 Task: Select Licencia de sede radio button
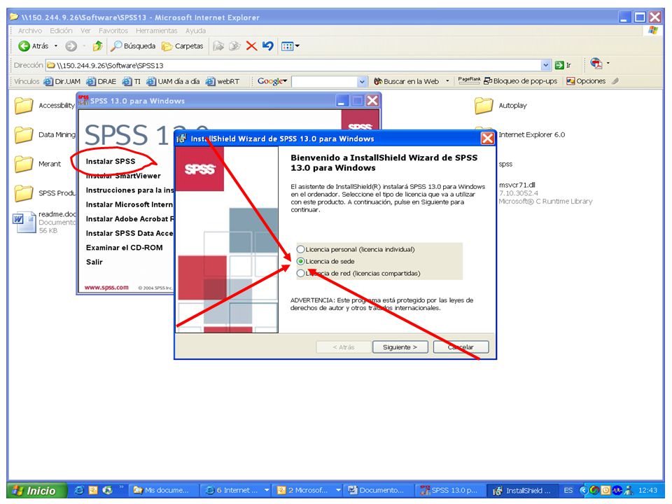pos(301,261)
